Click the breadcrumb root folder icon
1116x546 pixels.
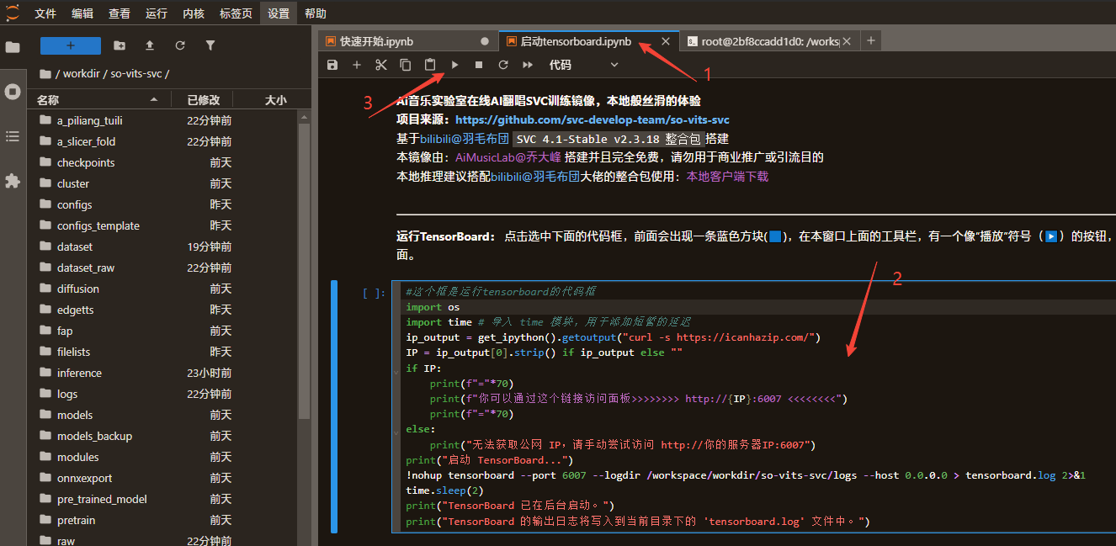point(45,74)
